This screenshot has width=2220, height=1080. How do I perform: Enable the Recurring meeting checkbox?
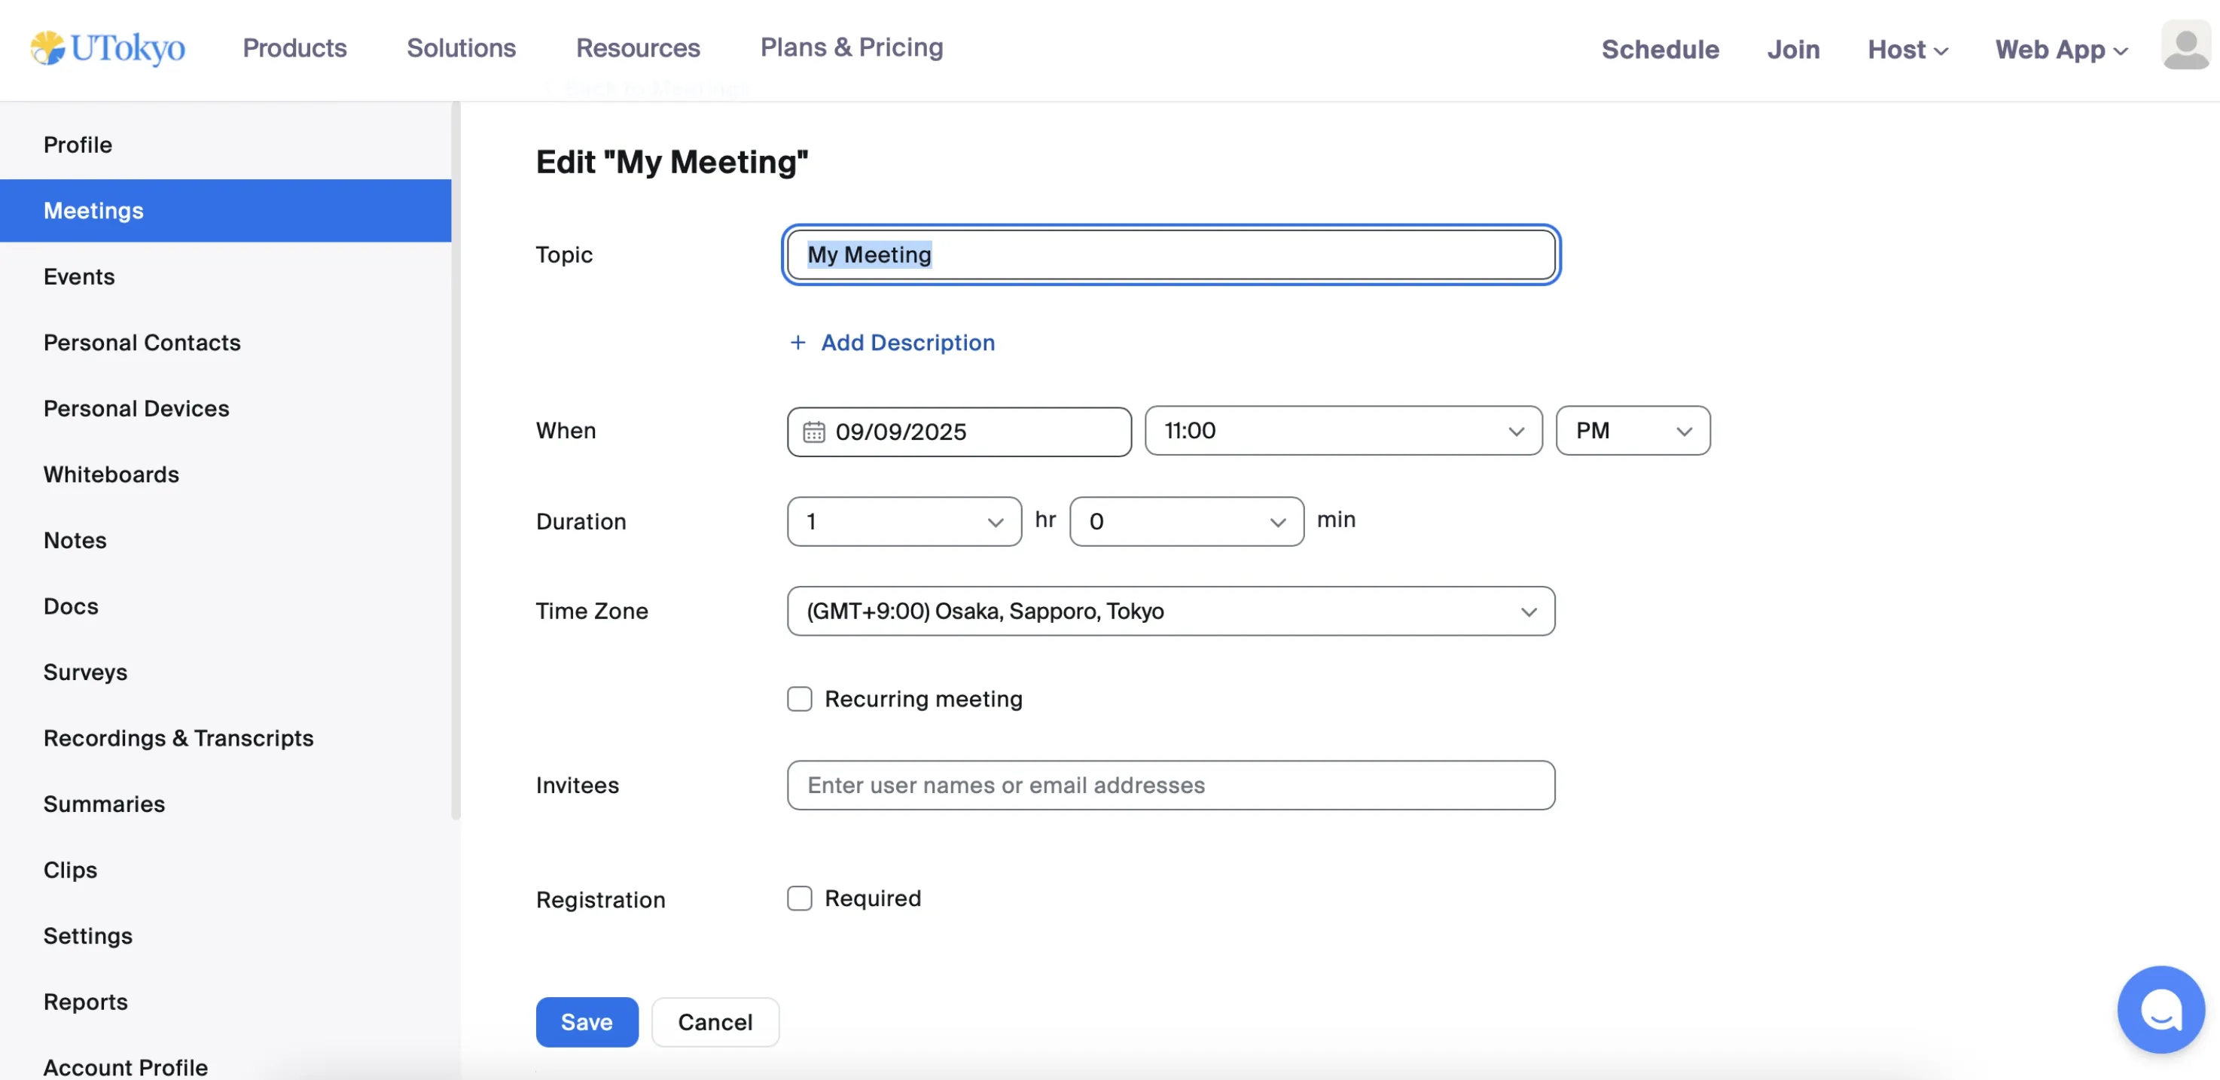(x=799, y=699)
